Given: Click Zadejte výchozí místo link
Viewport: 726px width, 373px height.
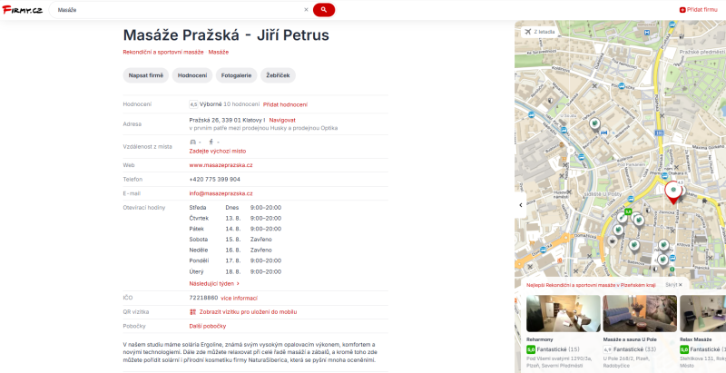Looking at the screenshot, I should (x=218, y=152).
